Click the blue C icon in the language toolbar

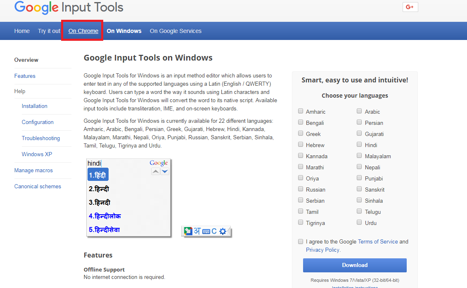[x=214, y=231]
